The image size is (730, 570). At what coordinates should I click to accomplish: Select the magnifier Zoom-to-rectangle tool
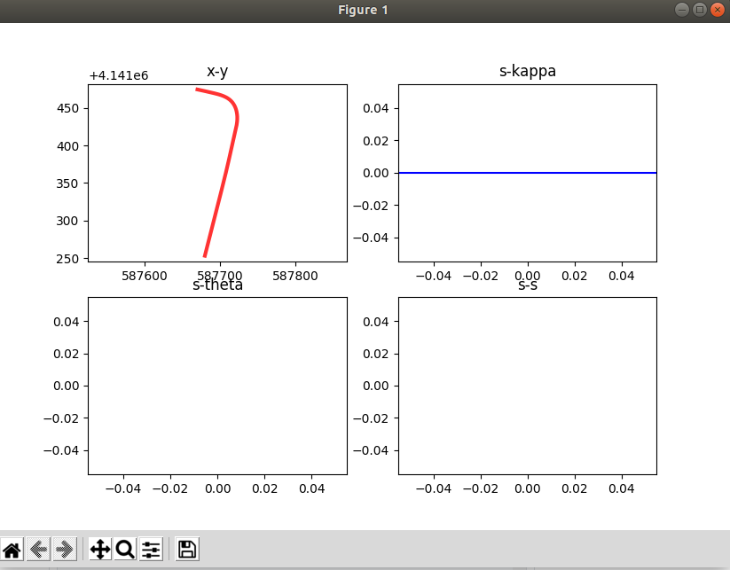(x=124, y=549)
